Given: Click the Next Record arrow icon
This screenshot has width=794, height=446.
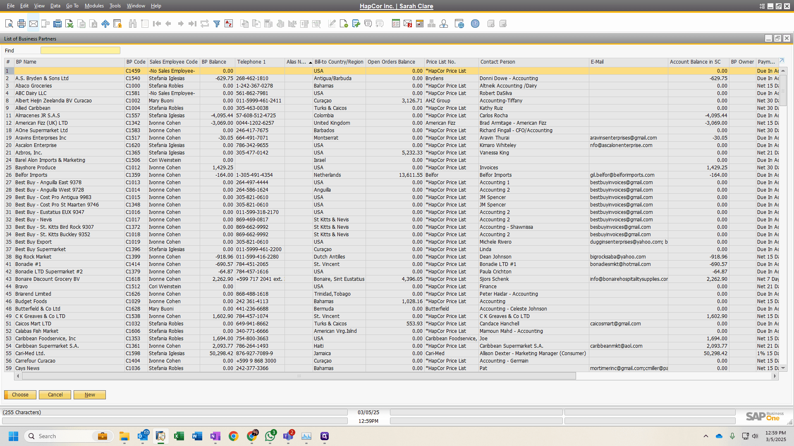Looking at the screenshot, I should [181, 24].
